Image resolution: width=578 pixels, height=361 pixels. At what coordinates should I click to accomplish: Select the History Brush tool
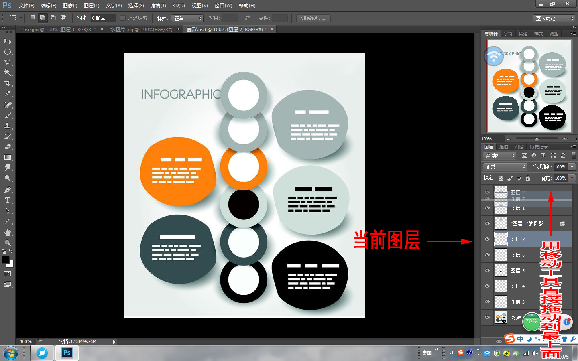pyautogui.click(x=7, y=136)
